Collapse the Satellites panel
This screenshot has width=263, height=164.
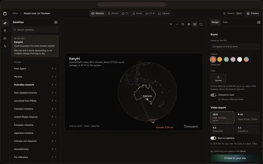[x=56, y=22]
